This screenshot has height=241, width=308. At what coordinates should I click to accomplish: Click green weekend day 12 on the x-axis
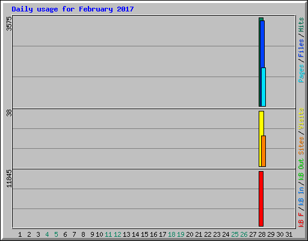[117, 234]
